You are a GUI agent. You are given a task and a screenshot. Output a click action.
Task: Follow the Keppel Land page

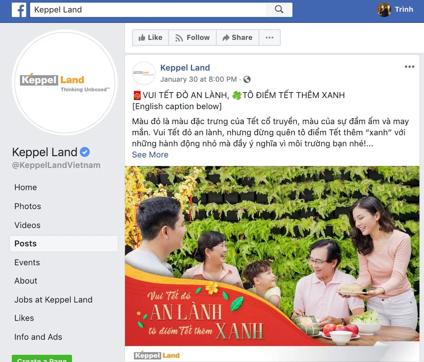[192, 38]
